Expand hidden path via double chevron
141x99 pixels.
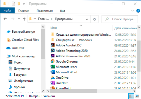(x=35, y=19)
